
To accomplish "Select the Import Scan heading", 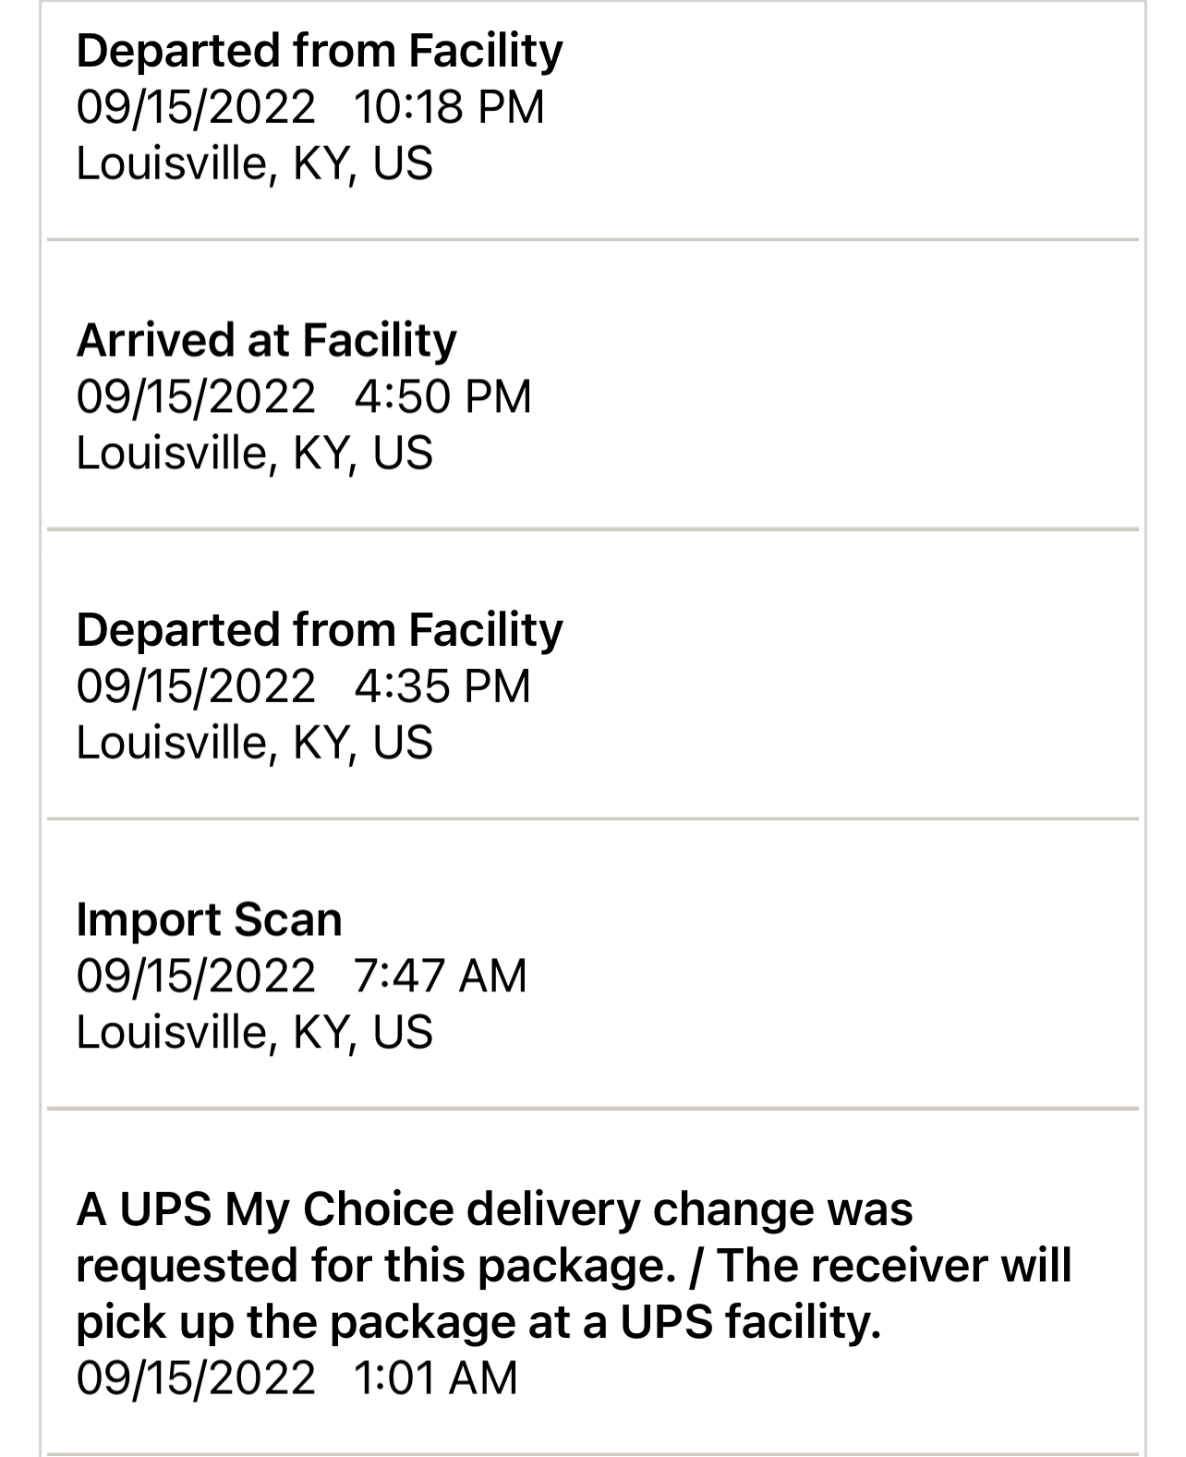I will point(210,920).
